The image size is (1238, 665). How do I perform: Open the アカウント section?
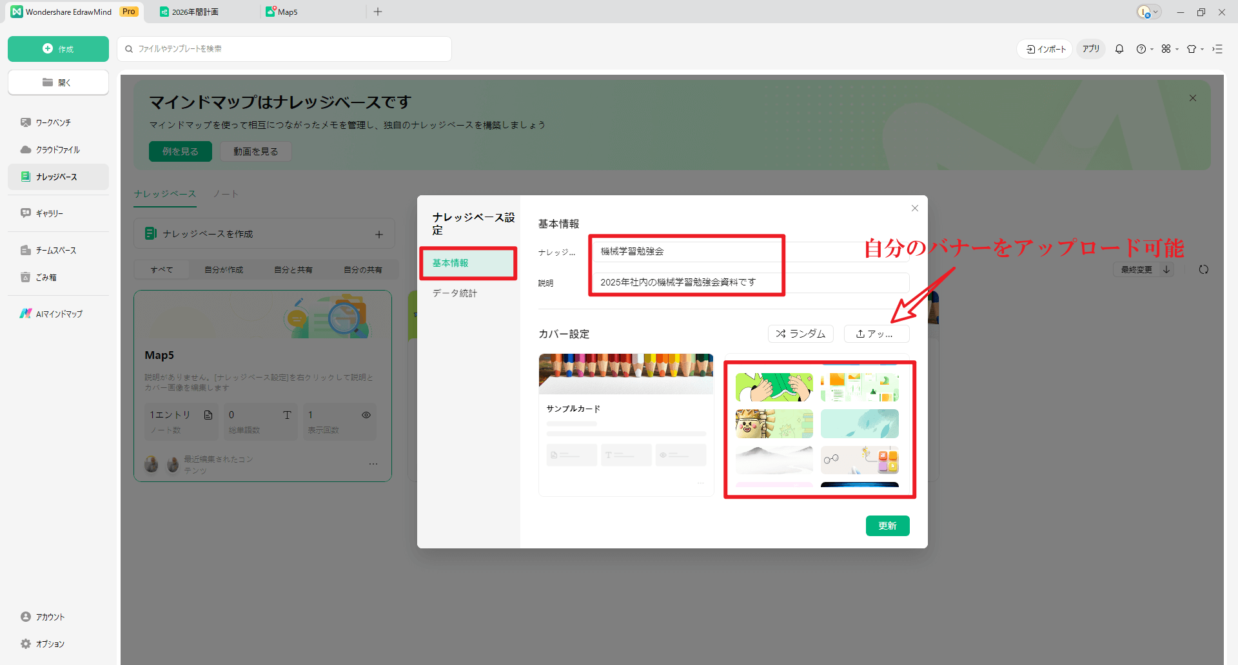click(50, 617)
